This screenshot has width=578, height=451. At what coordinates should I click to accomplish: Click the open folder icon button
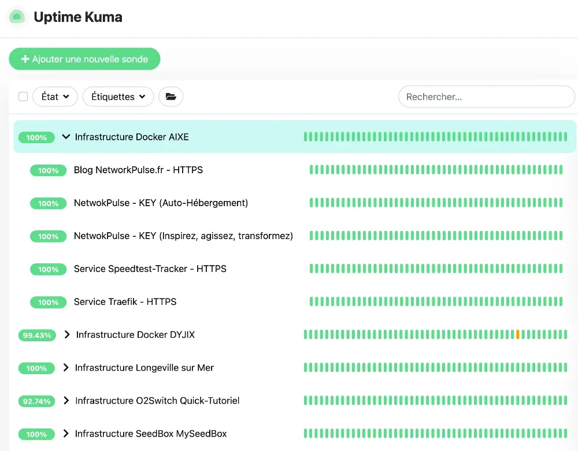pos(171,96)
